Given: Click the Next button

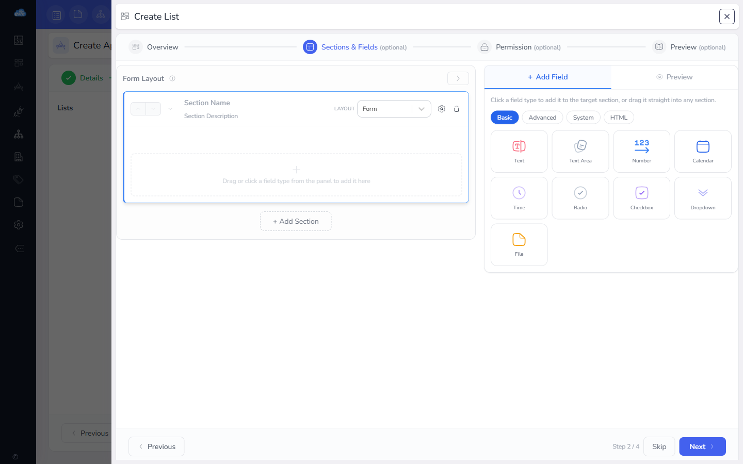Looking at the screenshot, I should tap(702, 446).
